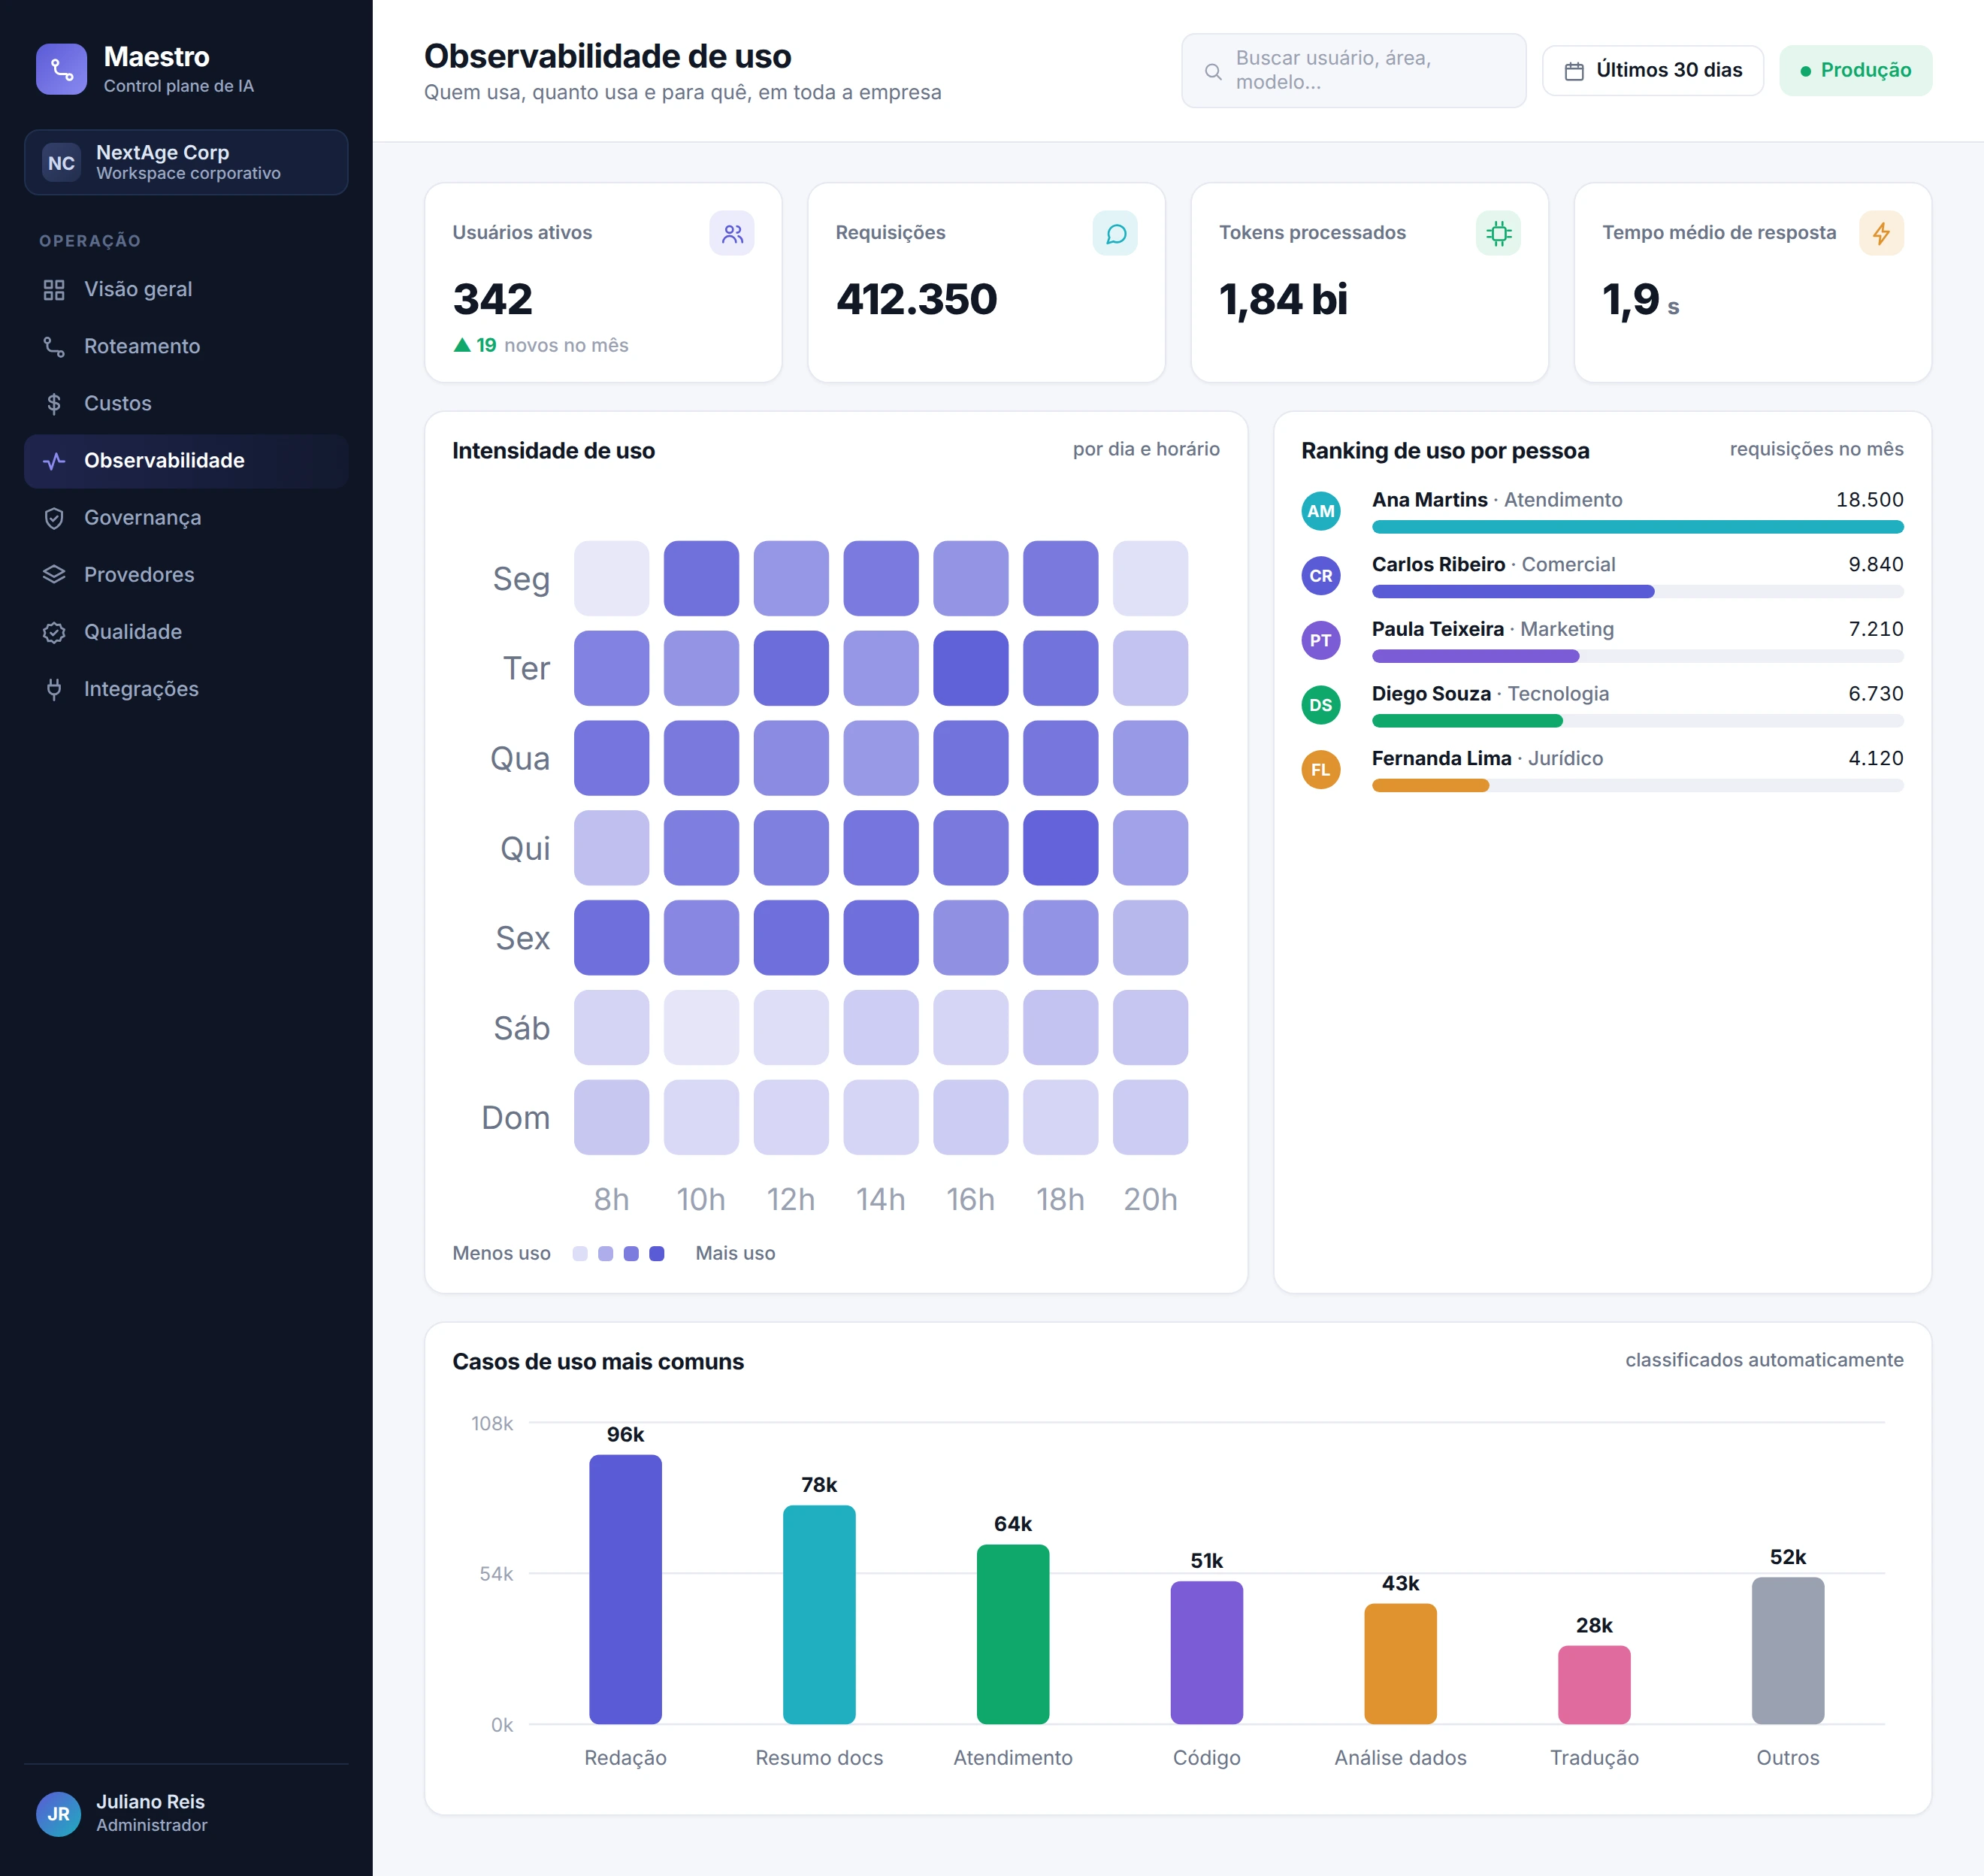Click the Integrações plug icon

[x=54, y=689]
